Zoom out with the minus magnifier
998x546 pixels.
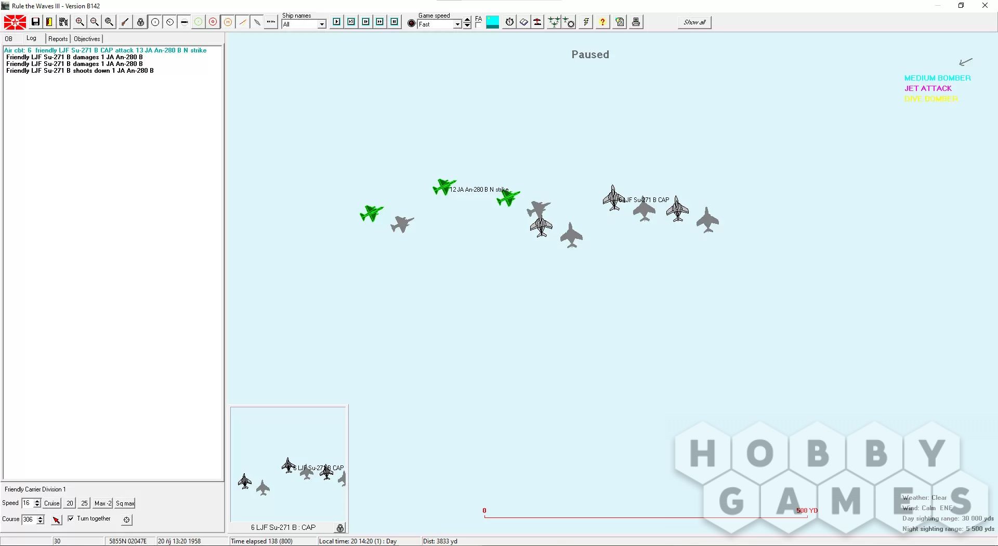pos(94,22)
